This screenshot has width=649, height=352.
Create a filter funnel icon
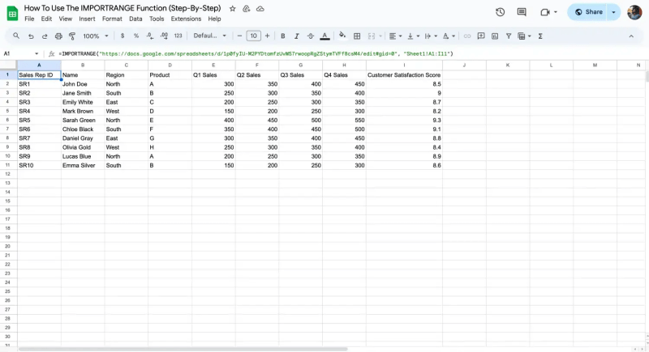coord(509,36)
